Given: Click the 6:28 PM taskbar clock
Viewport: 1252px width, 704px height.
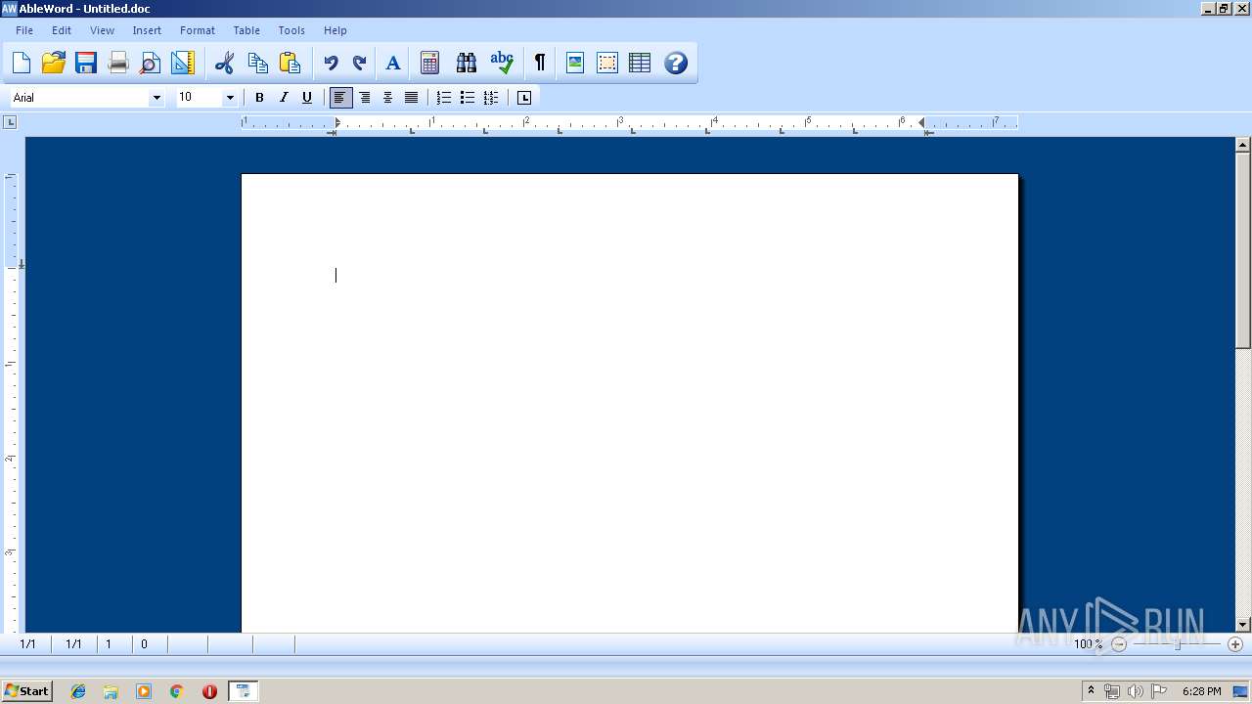Looking at the screenshot, I should pos(1201,691).
